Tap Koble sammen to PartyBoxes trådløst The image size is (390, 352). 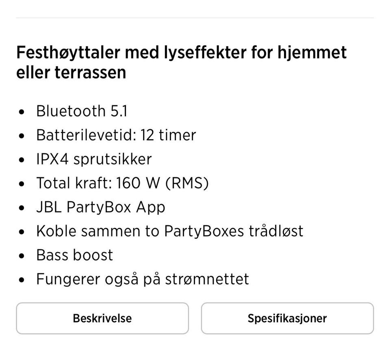tap(169, 231)
